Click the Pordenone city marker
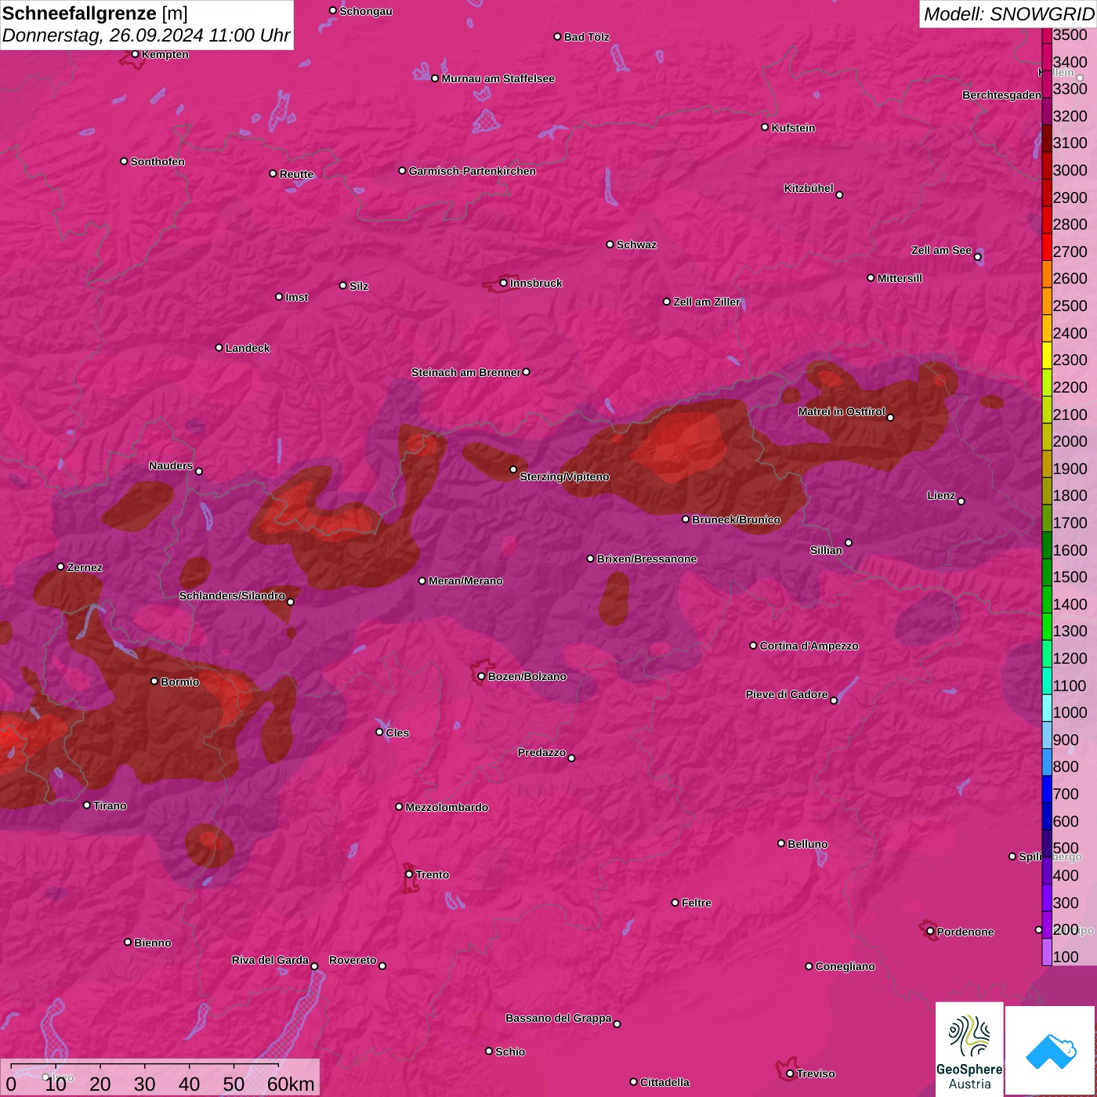The height and width of the screenshot is (1097, 1097). (x=931, y=932)
